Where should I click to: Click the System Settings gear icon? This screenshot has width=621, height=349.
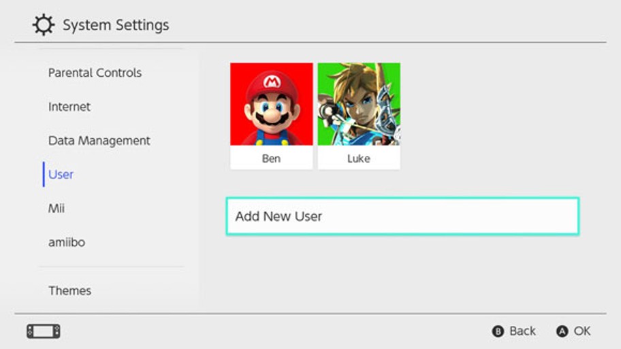(44, 25)
